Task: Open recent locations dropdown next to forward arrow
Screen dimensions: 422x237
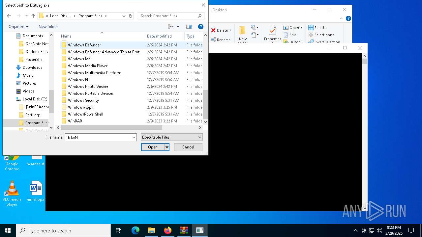Action: click(26, 16)
